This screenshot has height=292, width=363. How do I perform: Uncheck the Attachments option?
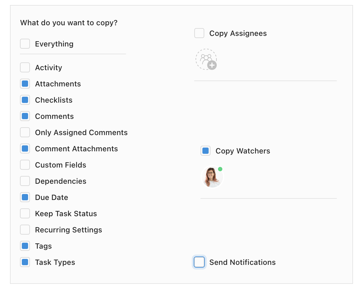point(25,84)
